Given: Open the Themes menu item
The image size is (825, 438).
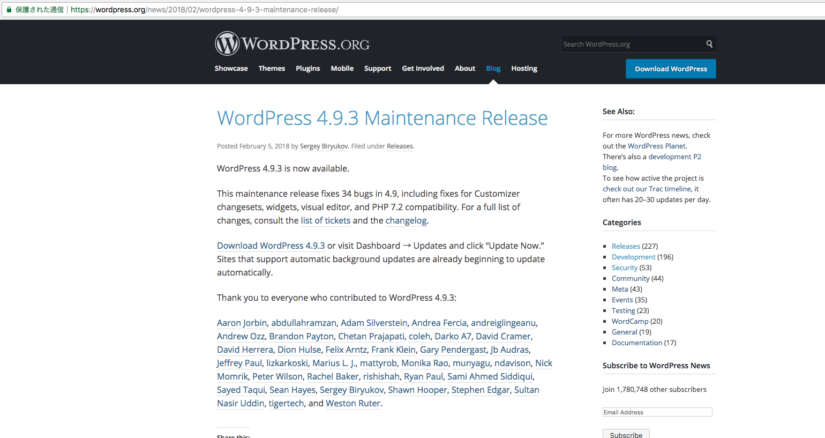Looking at the screenshot, I should tap(272, 68).
